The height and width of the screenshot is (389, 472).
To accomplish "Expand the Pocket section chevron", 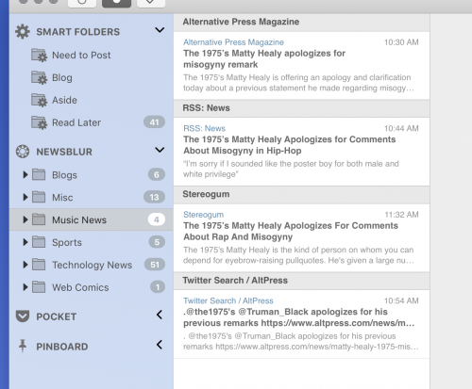I will [160, 315].
